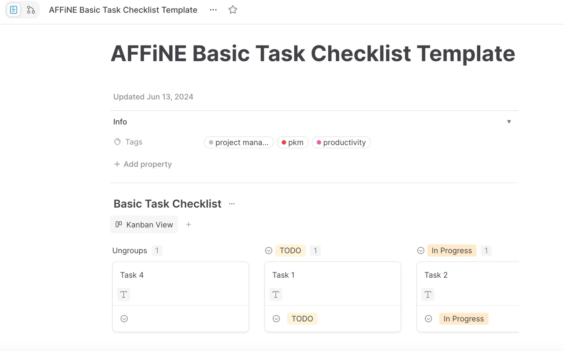Screen dimensions: 564x351
Task: Open the Task 2 card
Action: tap(468, 296)
